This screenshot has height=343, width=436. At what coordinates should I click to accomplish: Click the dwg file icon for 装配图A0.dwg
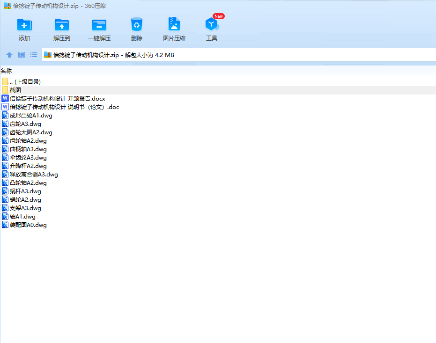pos(5,225)
